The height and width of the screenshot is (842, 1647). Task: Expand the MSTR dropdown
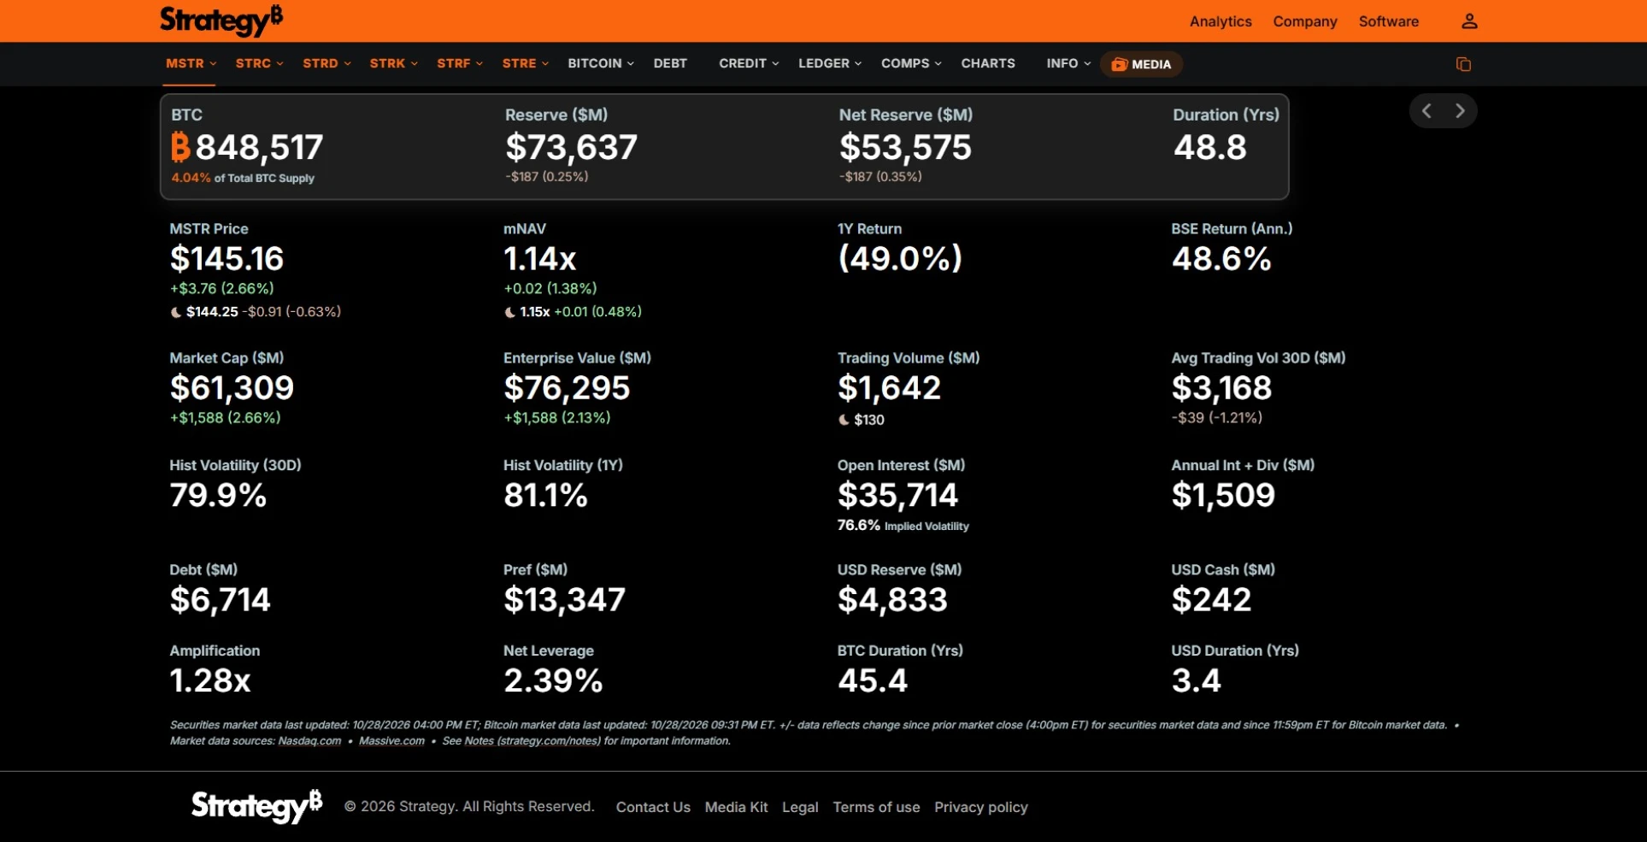coord(191,63)
